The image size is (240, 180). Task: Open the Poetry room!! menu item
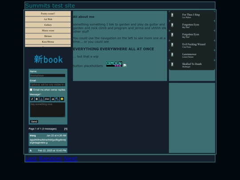point(48,14)
